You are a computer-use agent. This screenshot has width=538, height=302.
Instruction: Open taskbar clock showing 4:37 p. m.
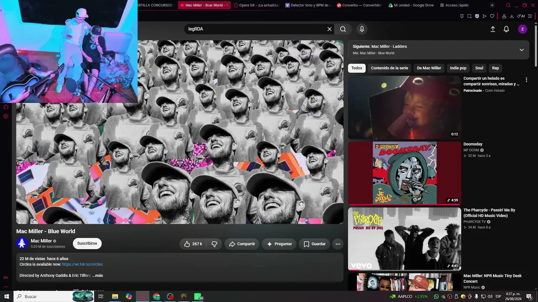click(x=513, y=297)
